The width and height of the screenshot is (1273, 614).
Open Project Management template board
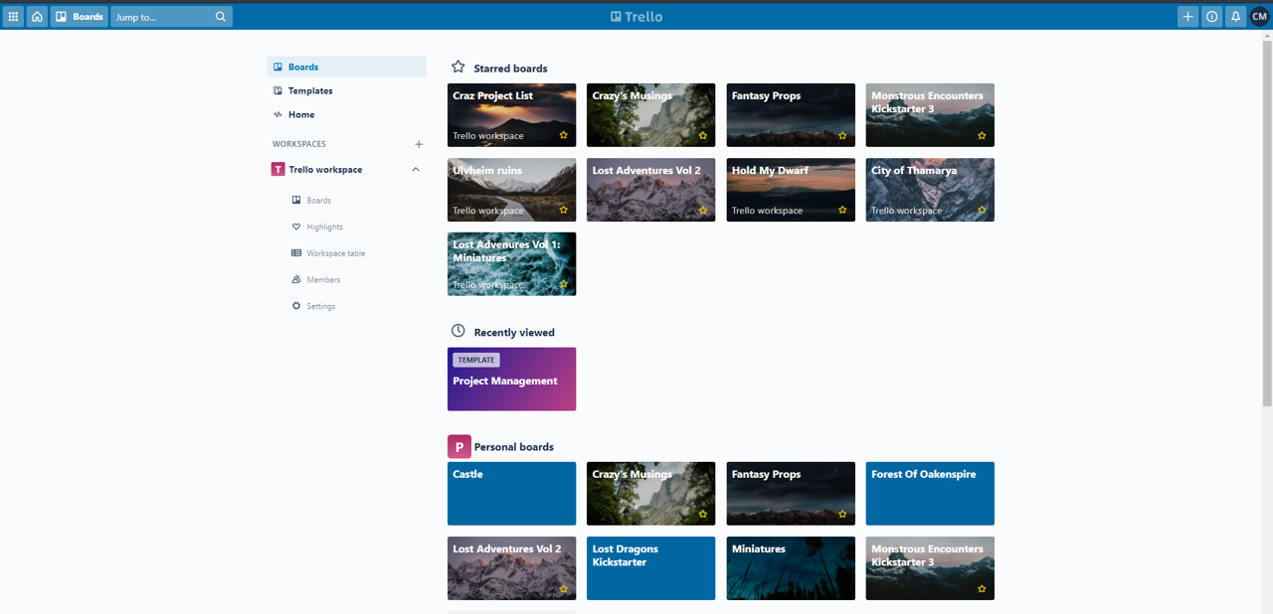pyautogui.click(x=511, y=380)
